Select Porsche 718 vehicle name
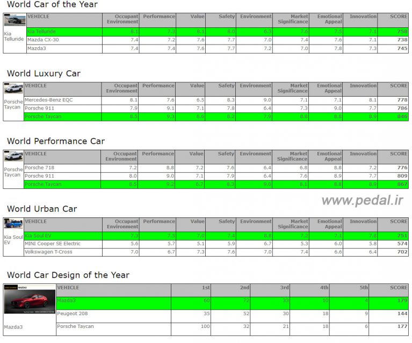The width and height of the screenshot is (412, 343). tap(39, 167)
